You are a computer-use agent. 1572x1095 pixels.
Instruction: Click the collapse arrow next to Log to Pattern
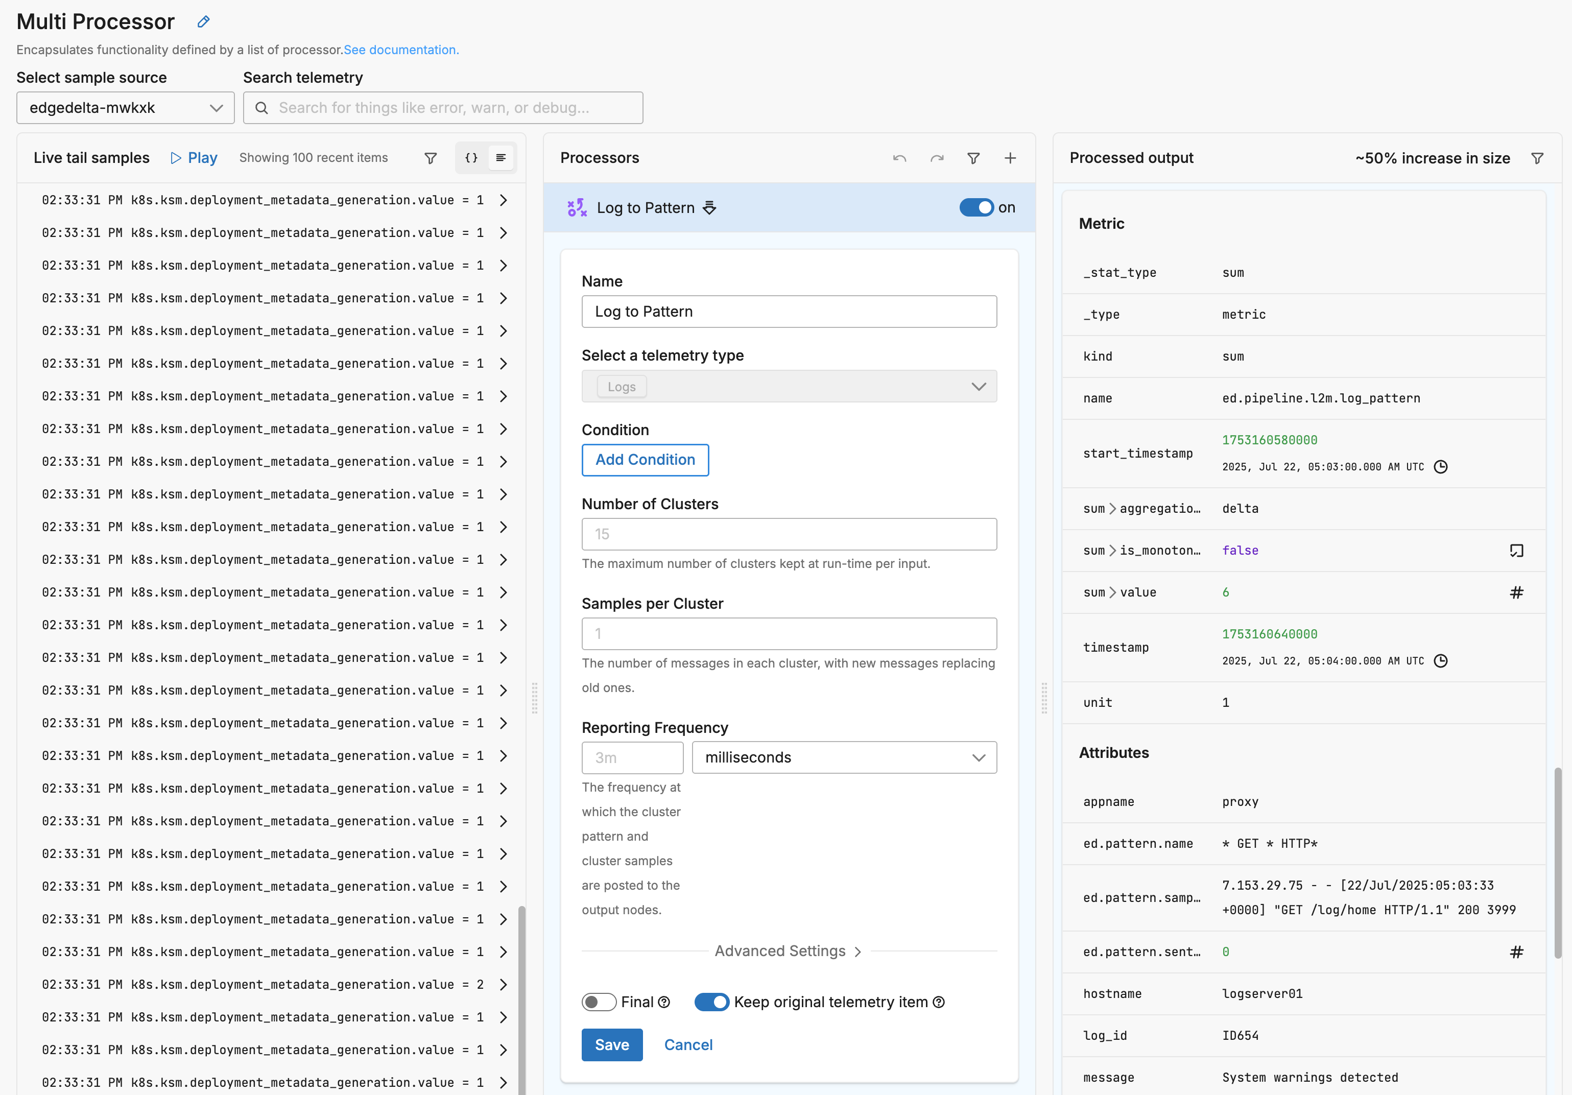[x=710, y=207]
